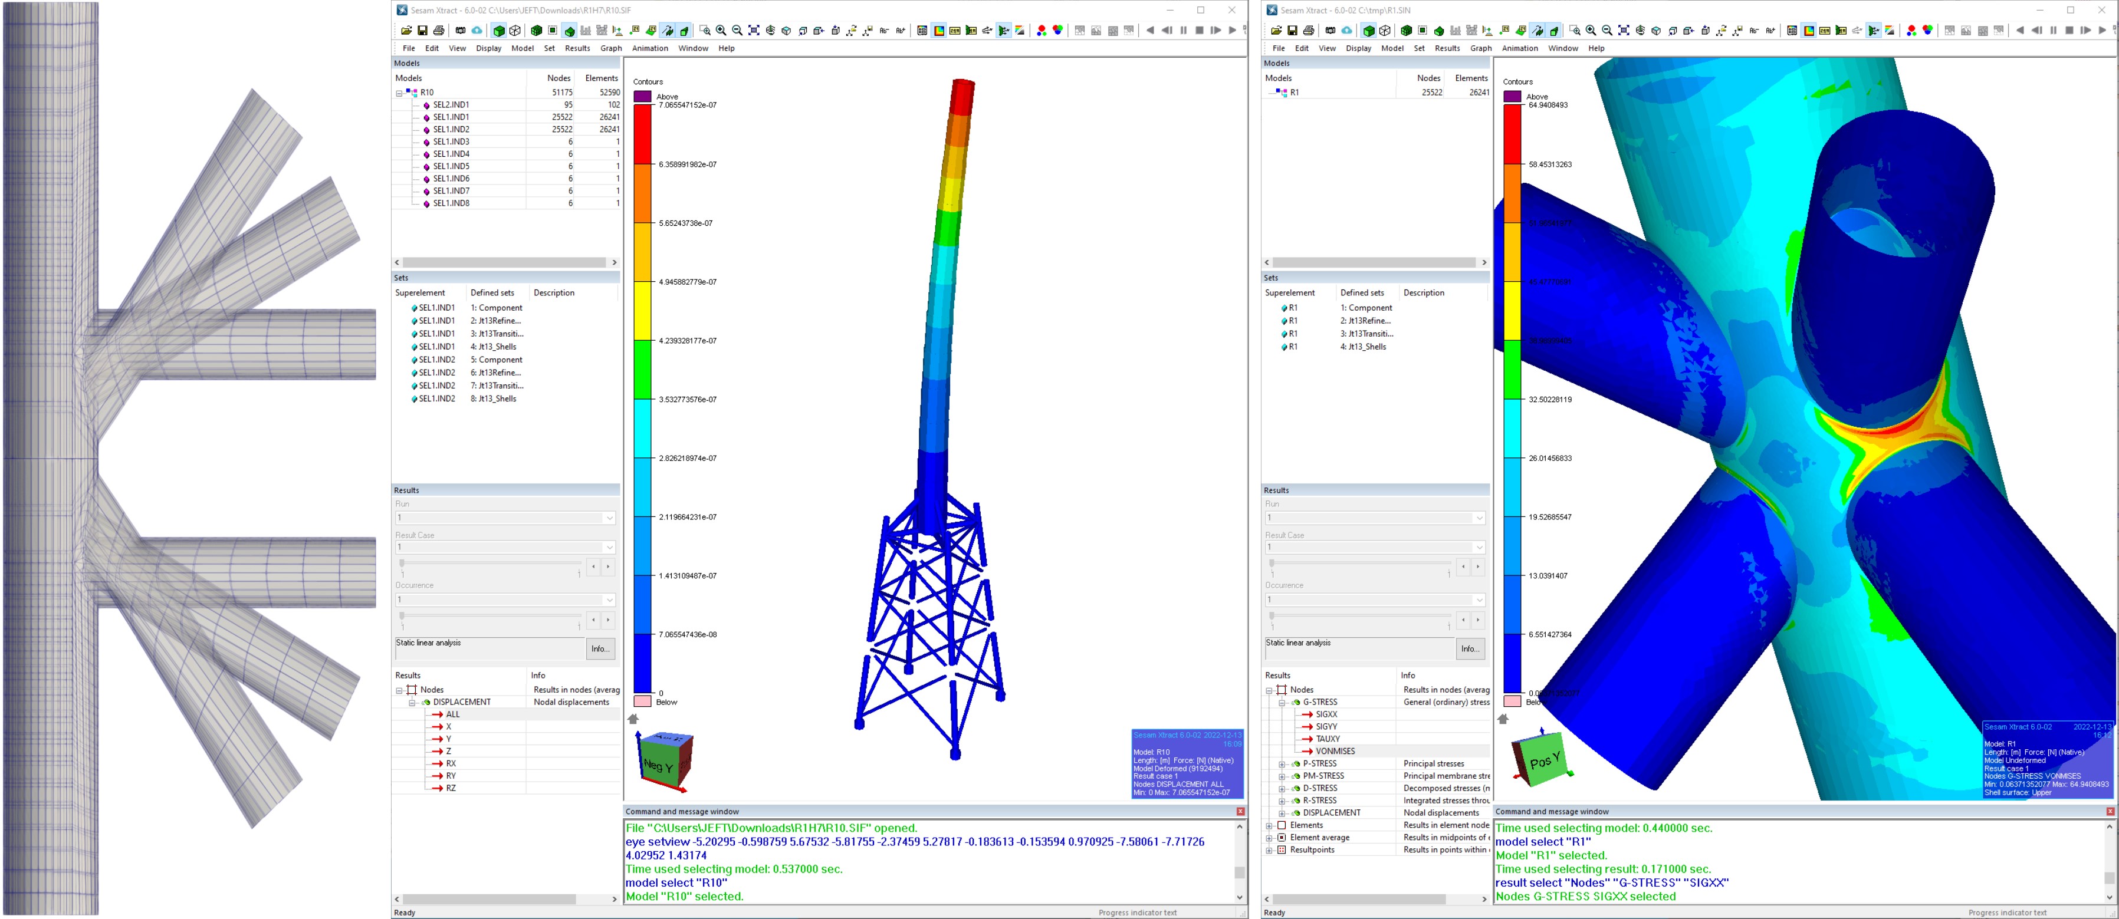
Task: Click animation pause button in R10 window
Action: tap(1184, 31)
